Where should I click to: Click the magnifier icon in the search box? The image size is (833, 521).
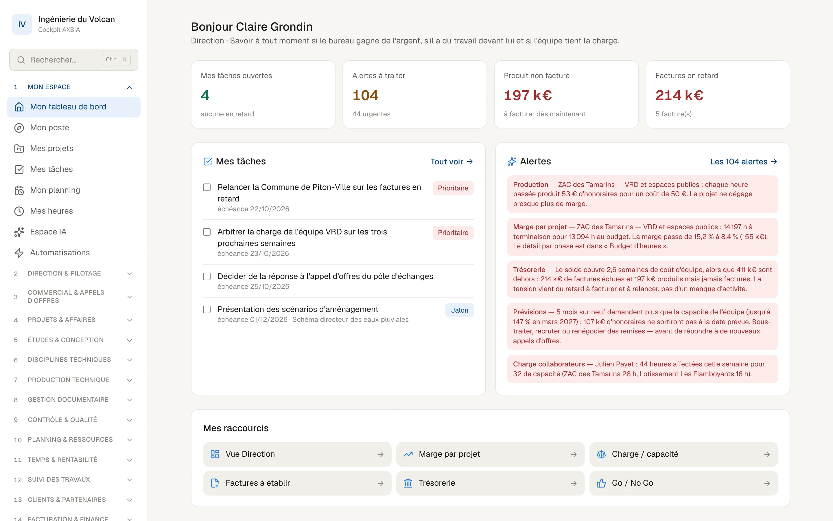[21, 60]
